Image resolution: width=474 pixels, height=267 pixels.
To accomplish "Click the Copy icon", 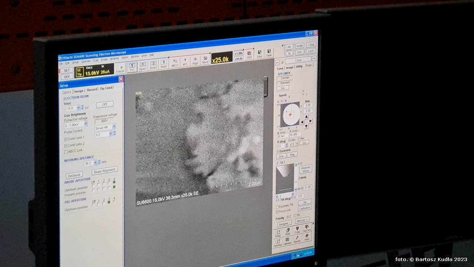I will (x=297, y=230).
